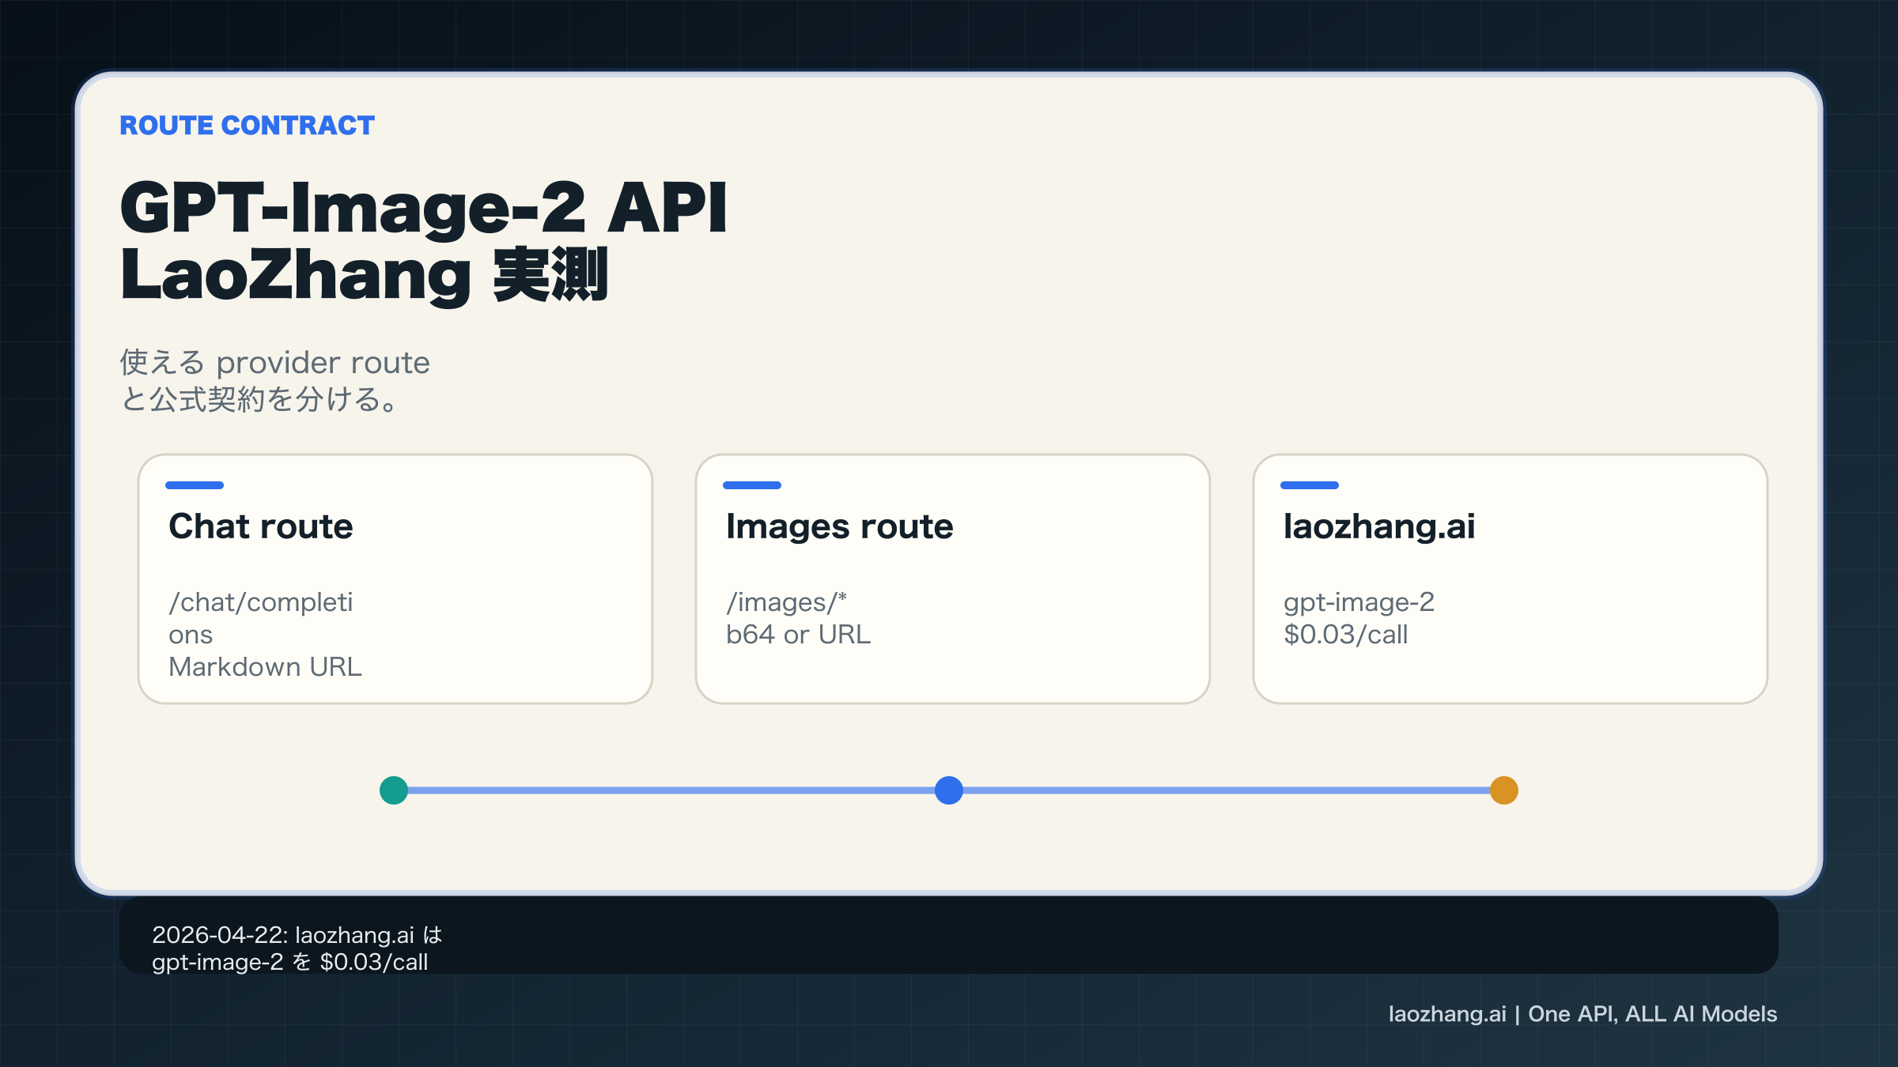
Task: Click the b64 or URL option text
Action: click(798, 634)
